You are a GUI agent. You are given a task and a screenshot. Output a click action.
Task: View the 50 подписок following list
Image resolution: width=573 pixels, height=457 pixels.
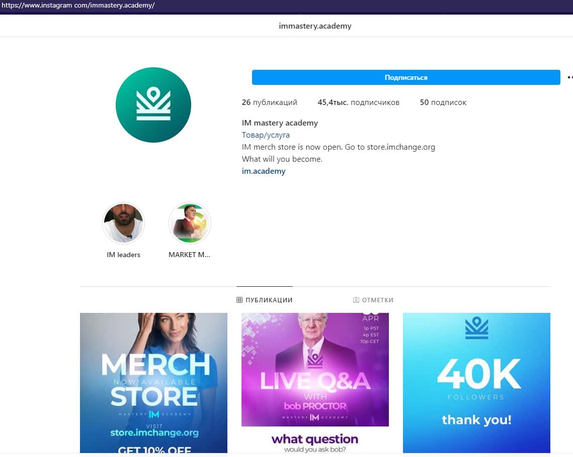point(443,102)
